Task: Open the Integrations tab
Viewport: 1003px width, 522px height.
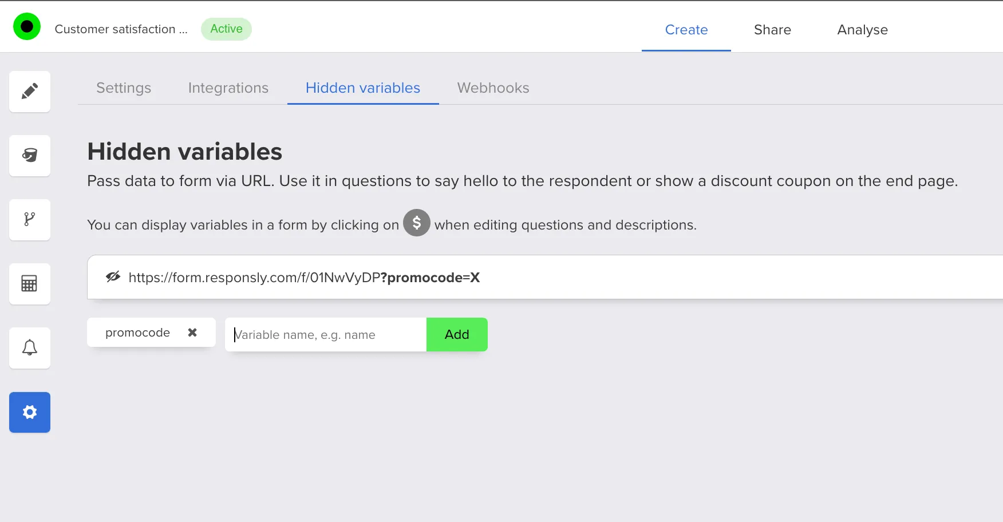Action: pos(228,88)
